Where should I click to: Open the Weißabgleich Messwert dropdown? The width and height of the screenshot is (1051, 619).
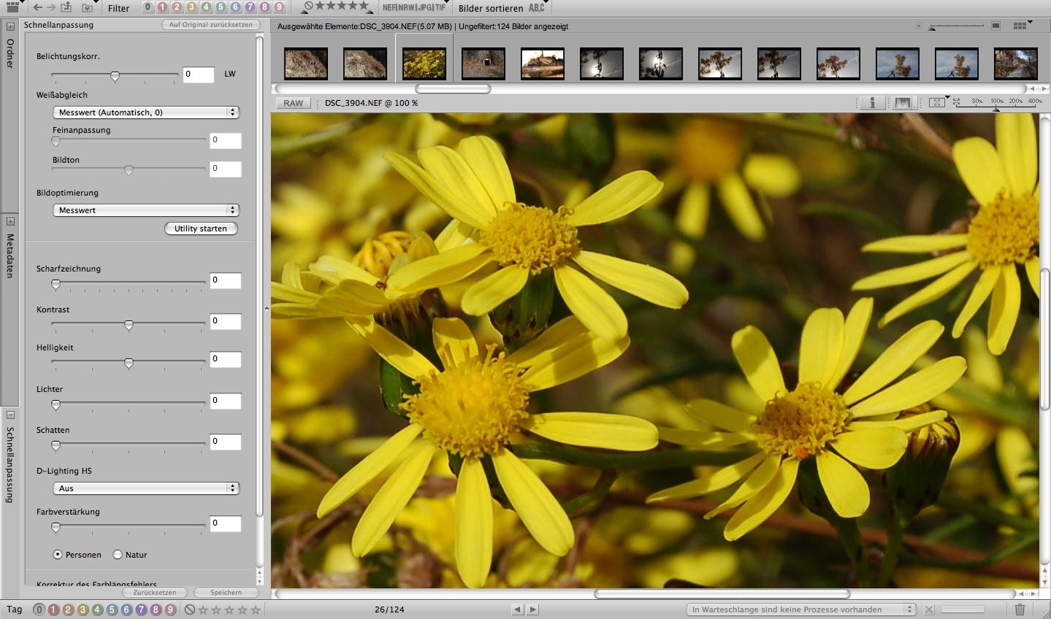[146, 112]
